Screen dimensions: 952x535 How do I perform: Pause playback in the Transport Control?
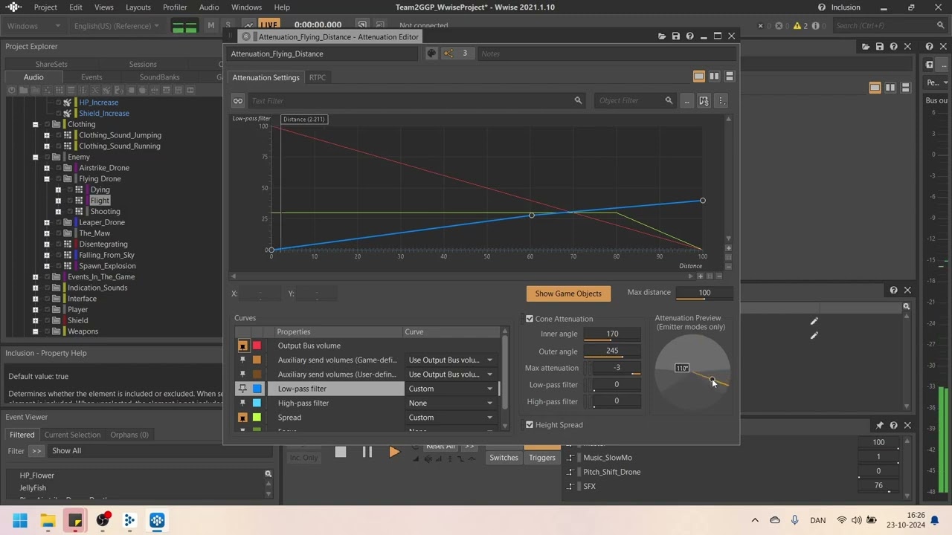point(367,452)
